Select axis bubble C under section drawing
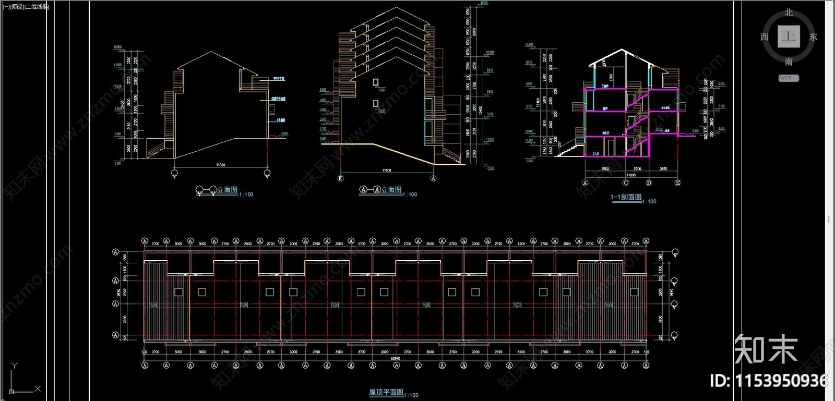This screenshot has width=835, height=401. [x=626, y=183]
